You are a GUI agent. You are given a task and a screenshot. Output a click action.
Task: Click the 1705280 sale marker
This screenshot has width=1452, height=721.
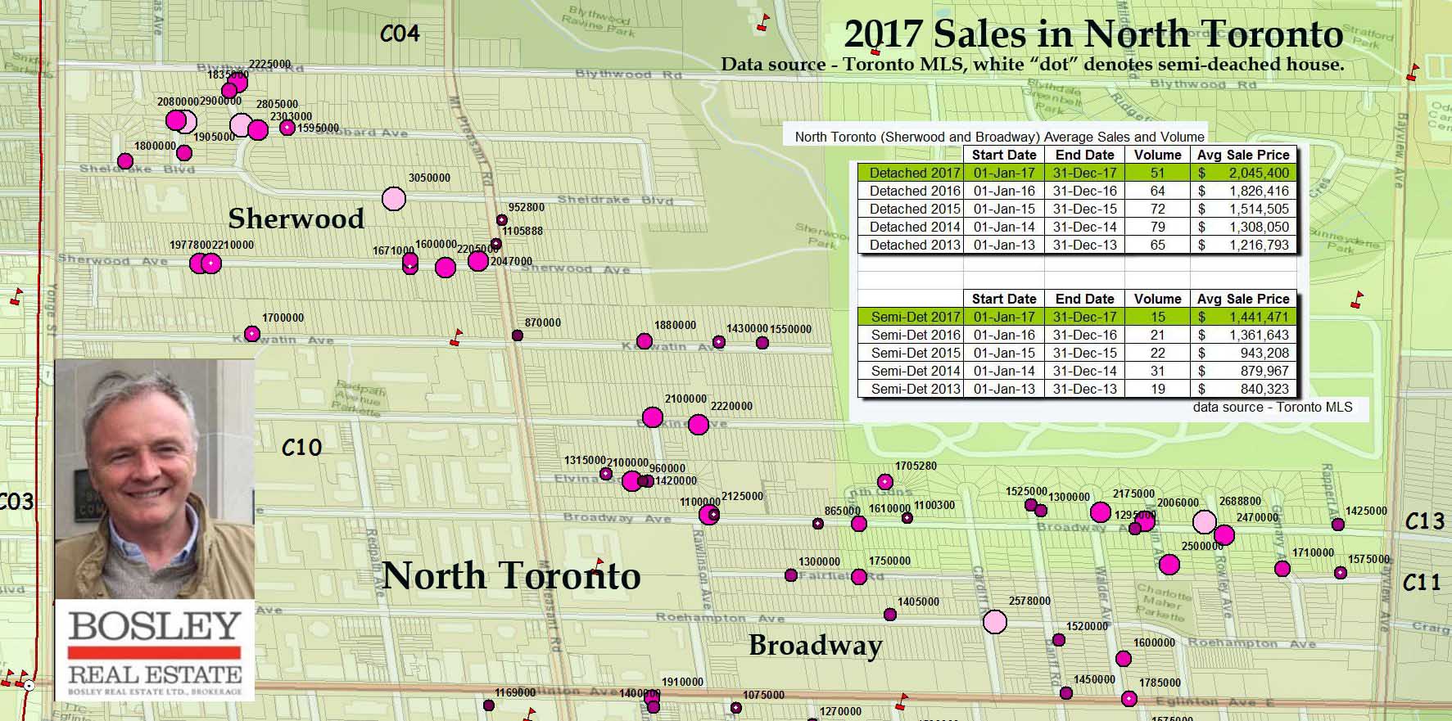[884, 482]
